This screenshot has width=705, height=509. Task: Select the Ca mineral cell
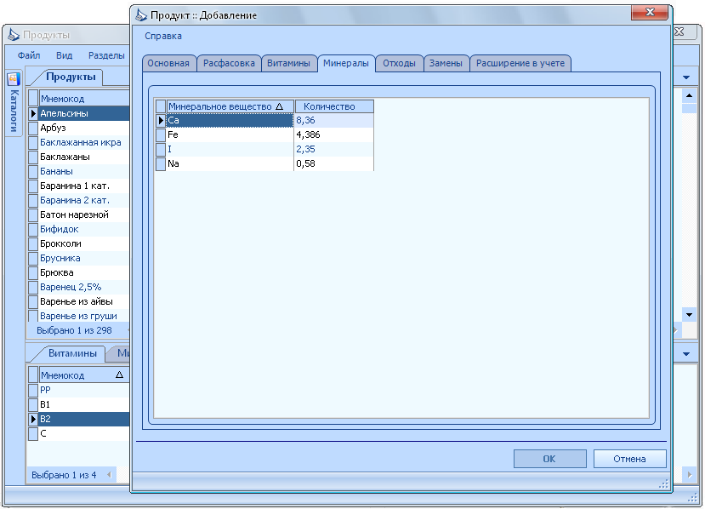coord(230,120)
